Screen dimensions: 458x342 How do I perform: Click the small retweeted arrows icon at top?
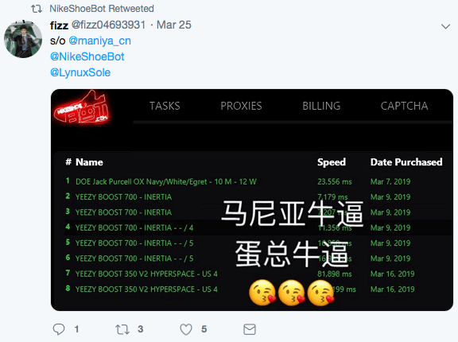tap(37, 9)
